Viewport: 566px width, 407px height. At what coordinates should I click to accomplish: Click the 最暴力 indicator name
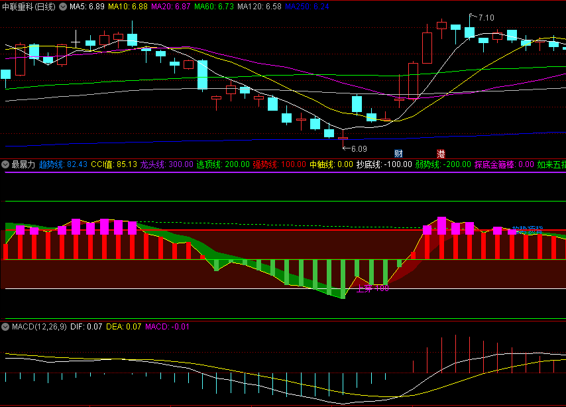click(23, 164)
